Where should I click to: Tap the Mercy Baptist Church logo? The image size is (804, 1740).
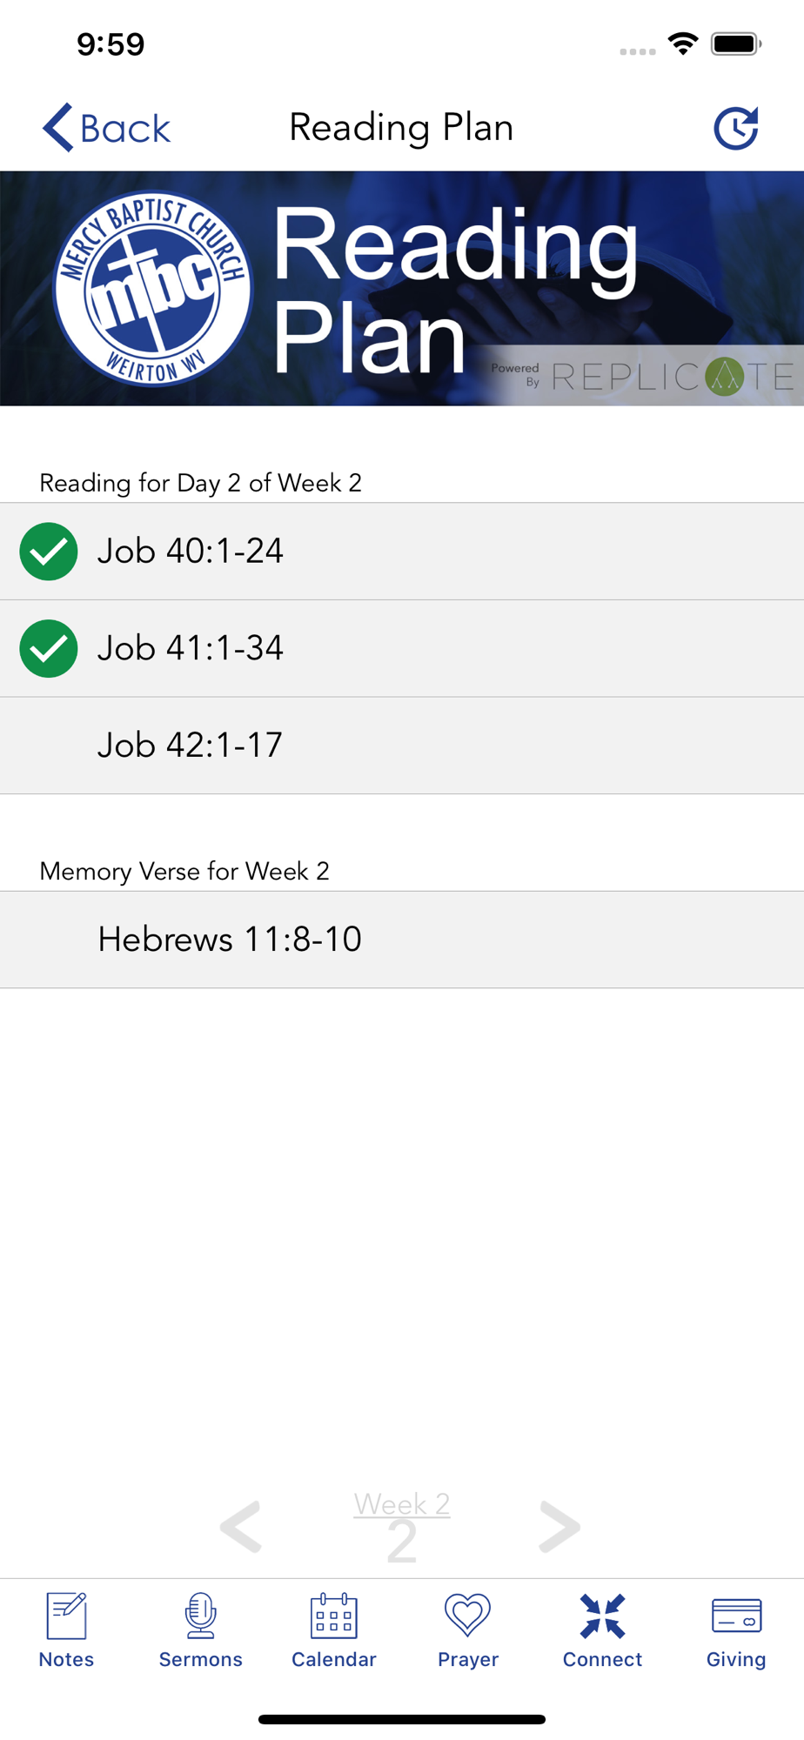click(x=152, y=289)
